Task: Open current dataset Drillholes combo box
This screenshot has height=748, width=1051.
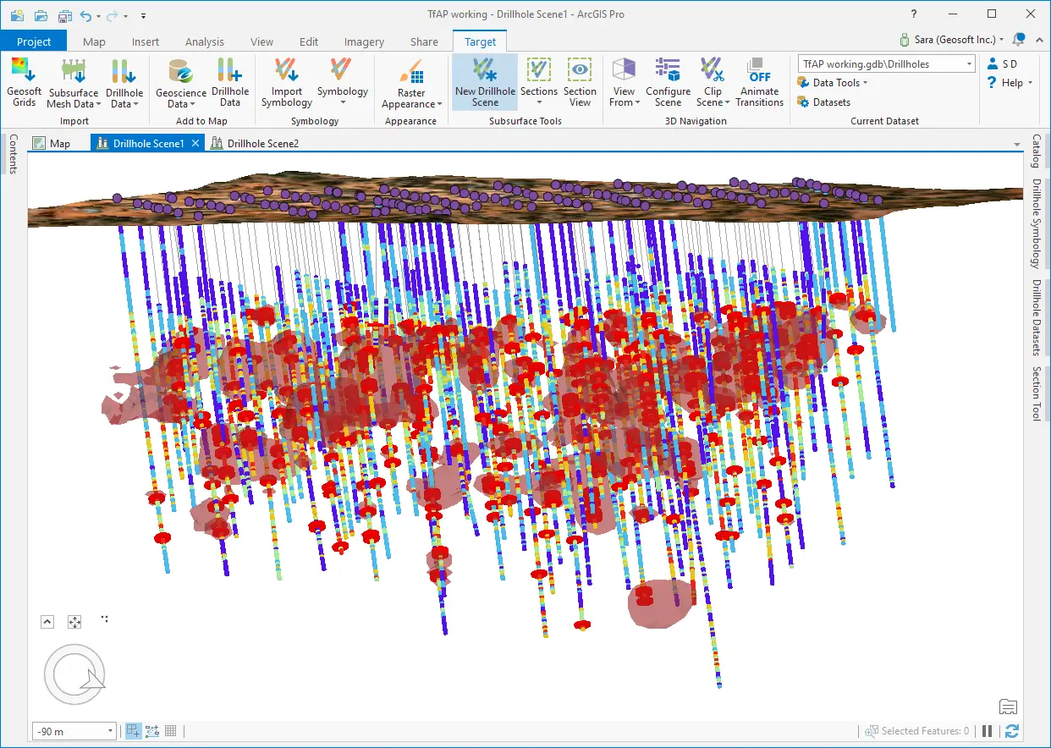Action: point(887,64)
